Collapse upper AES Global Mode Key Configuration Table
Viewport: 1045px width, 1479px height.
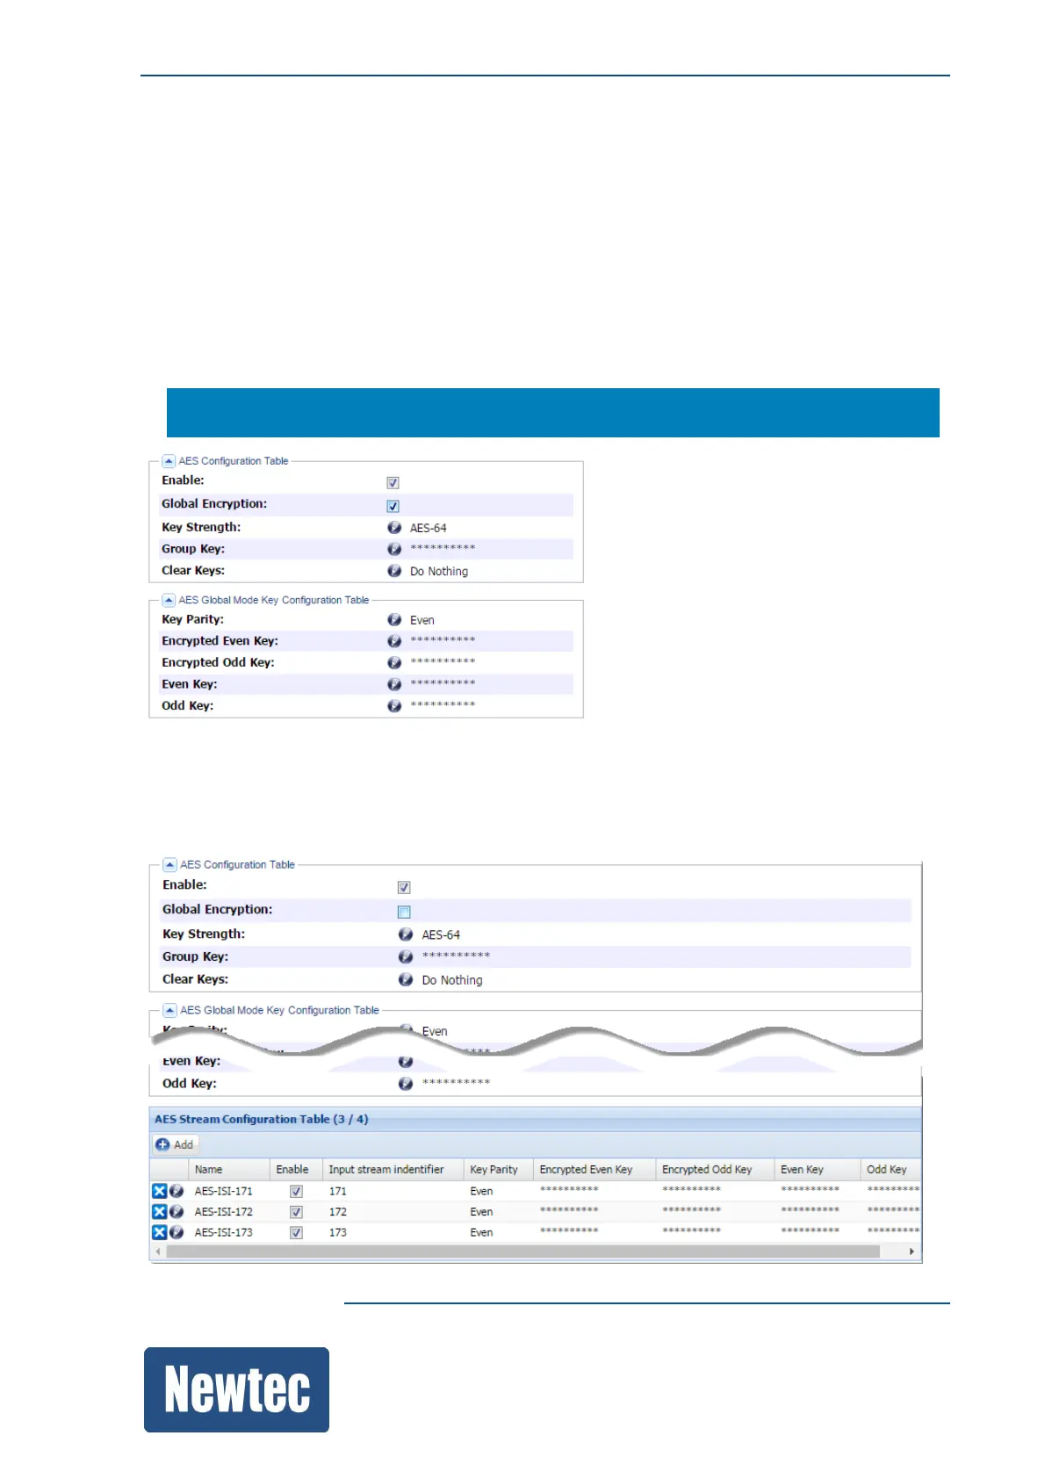point(169,601)
